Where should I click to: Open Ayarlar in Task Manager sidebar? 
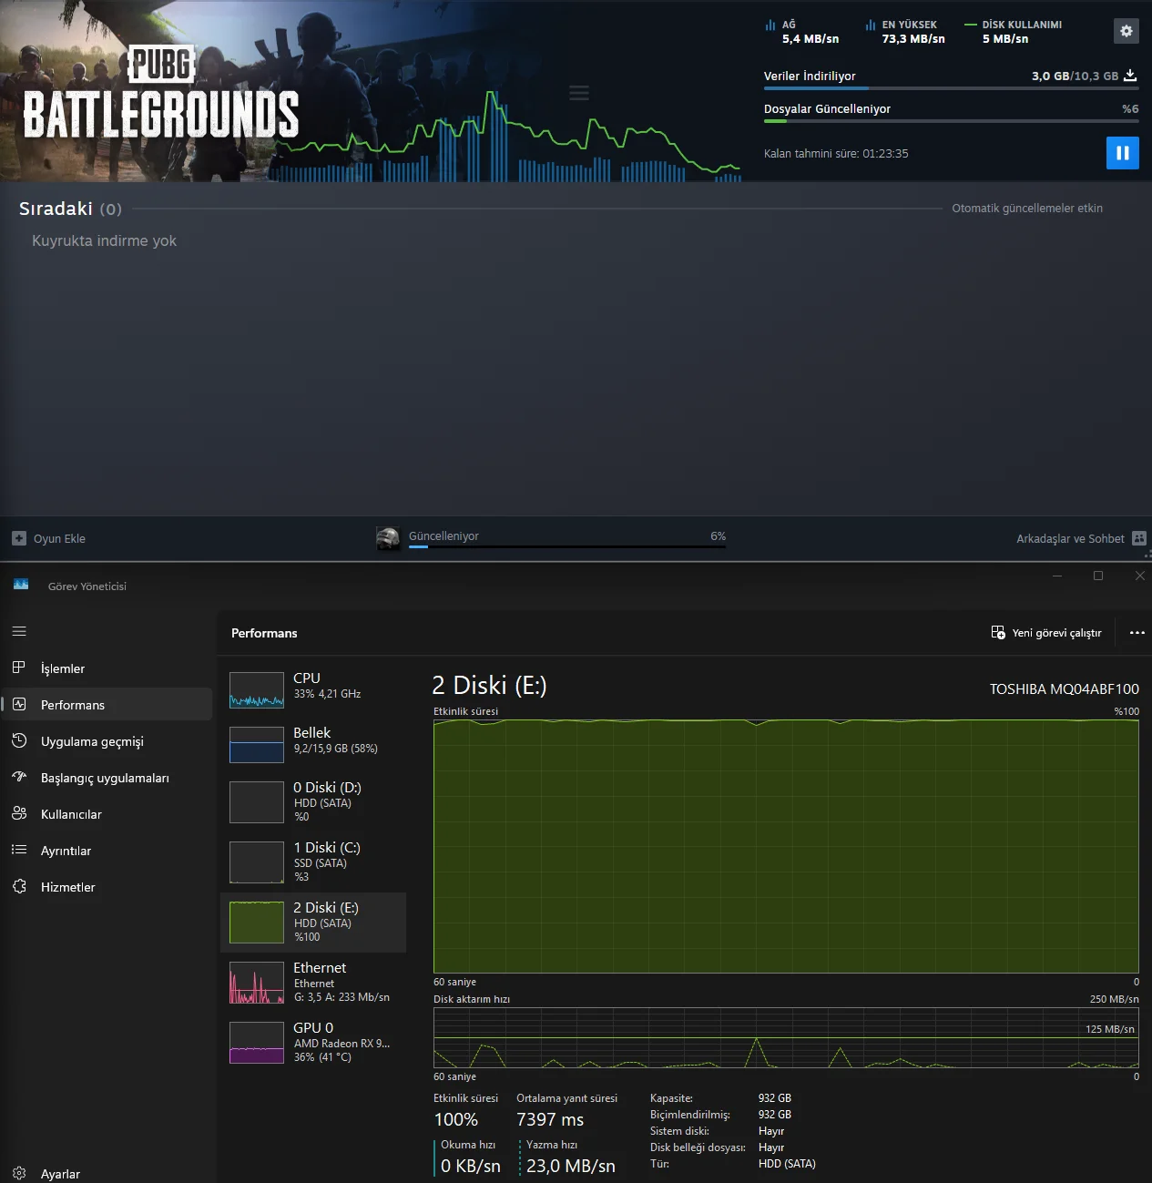[107, 1173]
